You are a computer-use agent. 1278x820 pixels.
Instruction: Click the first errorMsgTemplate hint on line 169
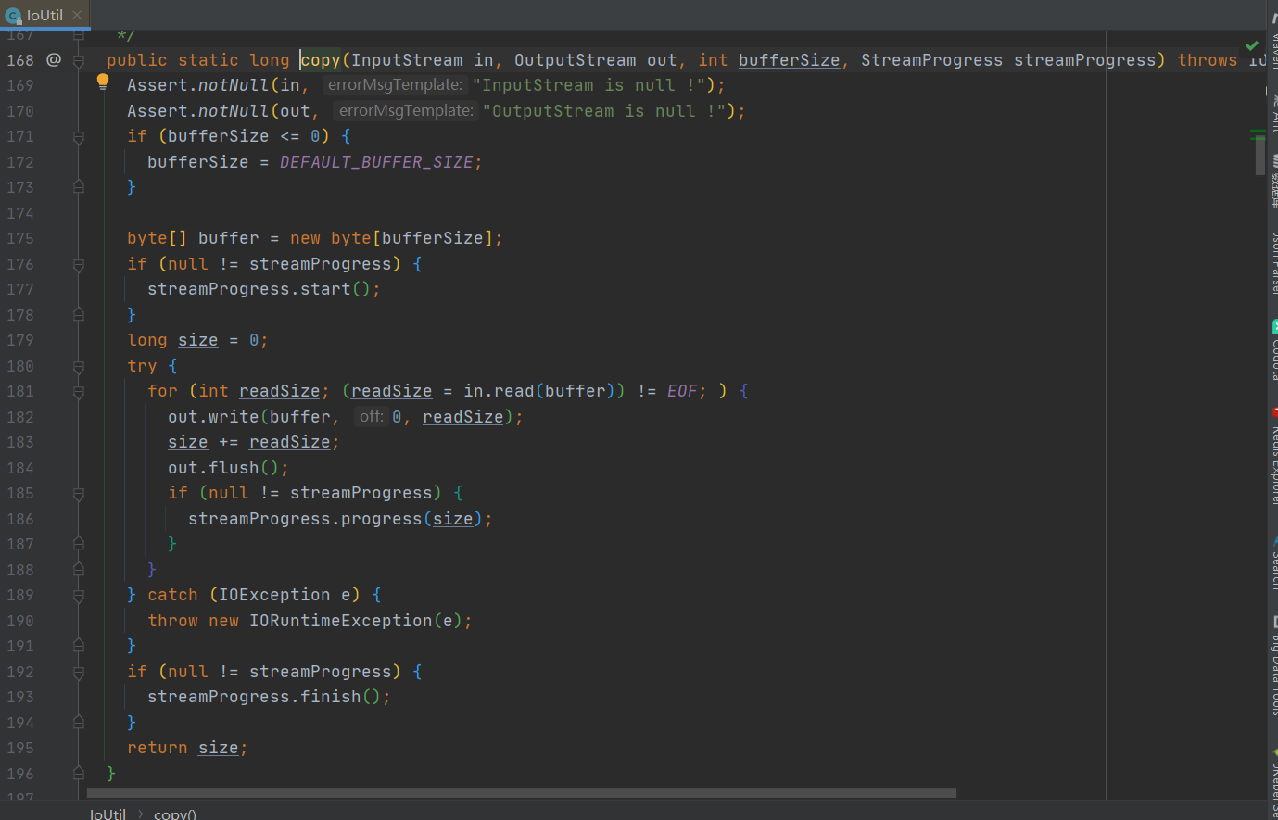(395, 85)
